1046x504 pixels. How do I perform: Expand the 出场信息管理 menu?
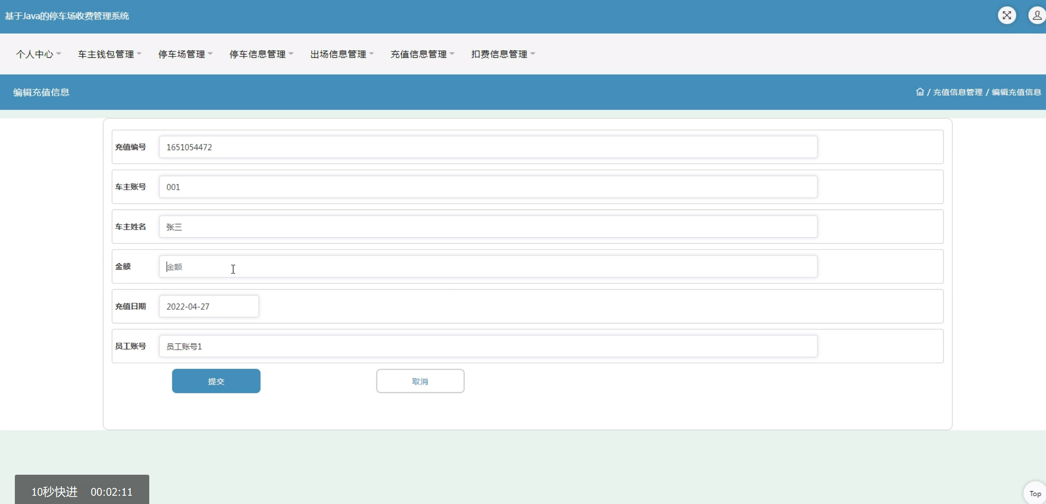[x=342, y=54]
